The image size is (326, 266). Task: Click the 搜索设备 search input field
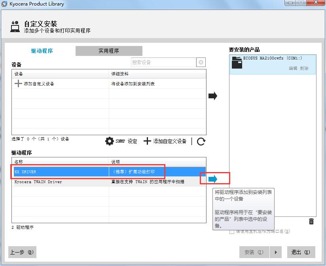(x=164, y=62)
